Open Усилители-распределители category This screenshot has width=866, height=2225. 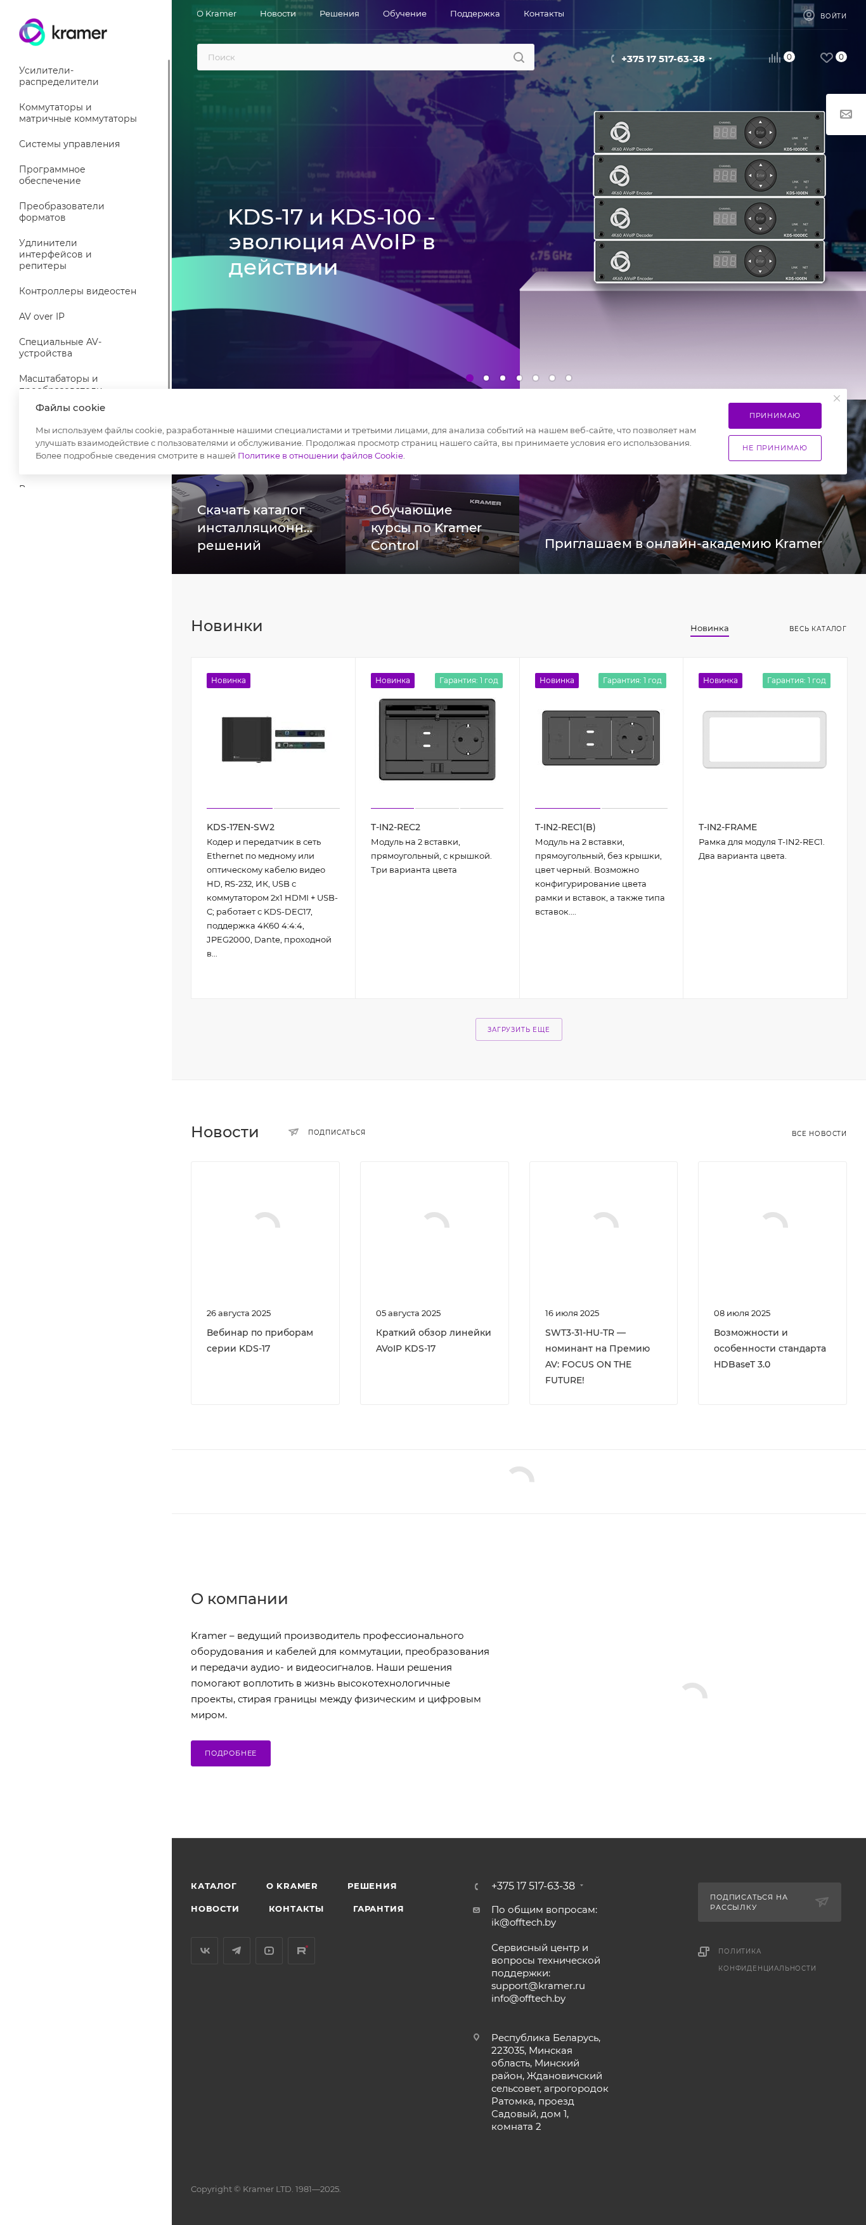59,76
